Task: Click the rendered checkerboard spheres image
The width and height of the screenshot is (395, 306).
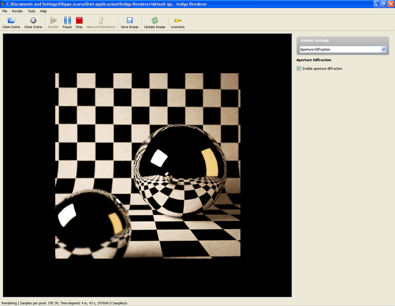Action: (x=147, y=166)
